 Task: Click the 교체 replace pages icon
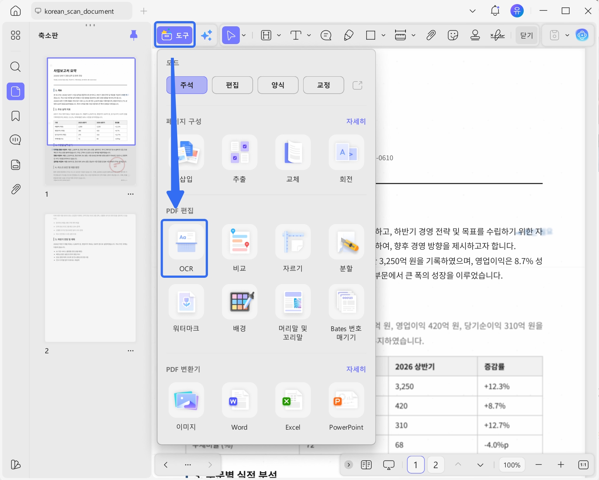click(293, 152)
